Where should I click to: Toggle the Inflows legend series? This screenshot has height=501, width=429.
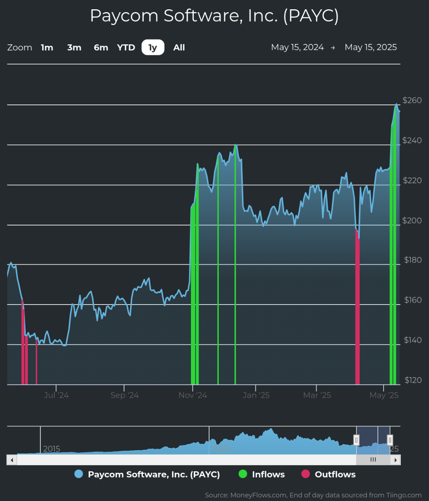tap(262, 474)
